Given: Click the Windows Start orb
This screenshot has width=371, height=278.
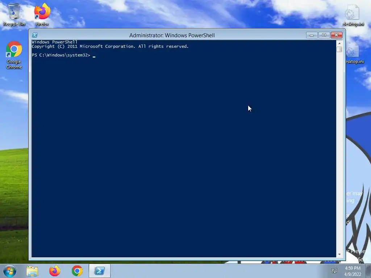Looking at the screenshot, I should point(10,271).
